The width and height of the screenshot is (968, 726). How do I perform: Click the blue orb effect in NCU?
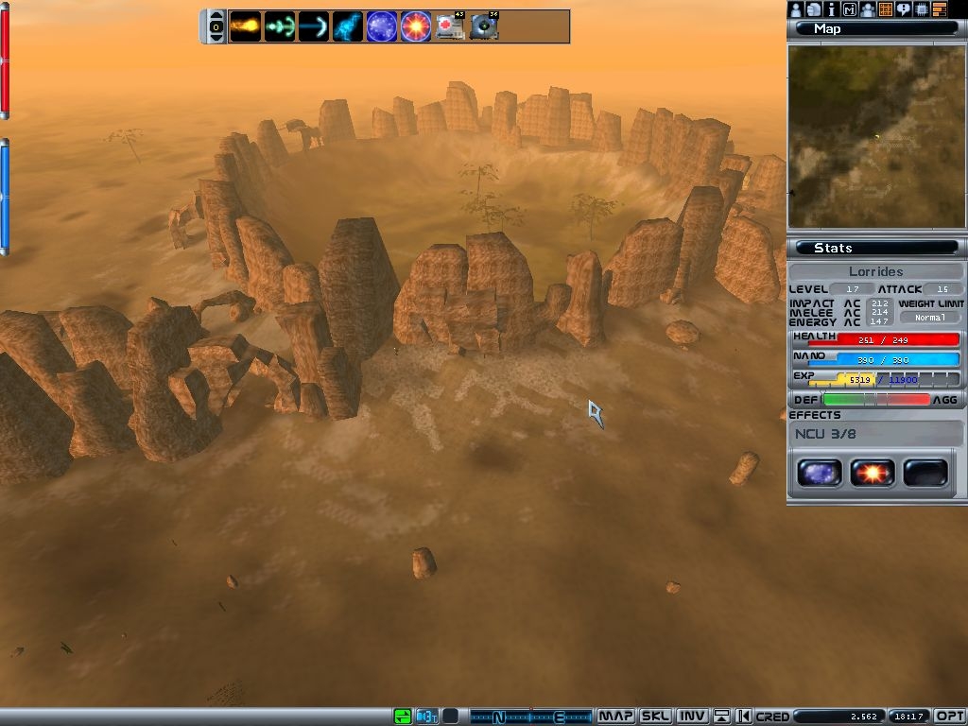tap(819, 473)
